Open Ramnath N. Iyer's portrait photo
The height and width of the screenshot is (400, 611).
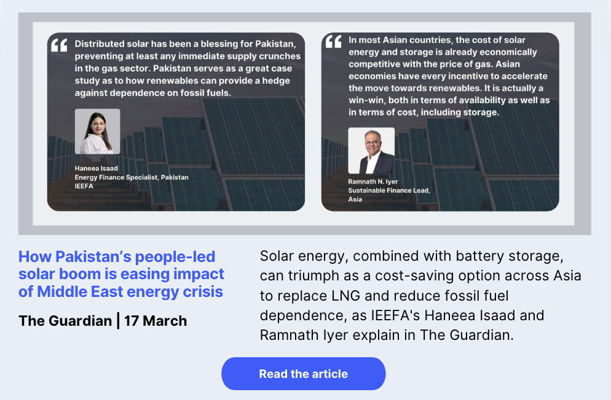[371, 150]
